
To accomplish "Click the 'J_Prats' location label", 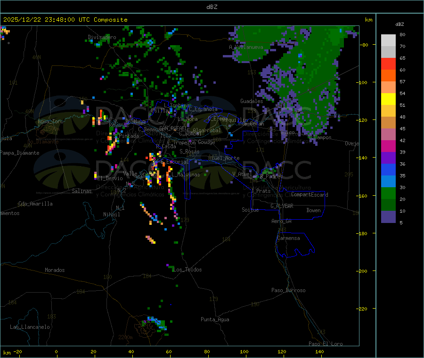I will click(261, 191).
